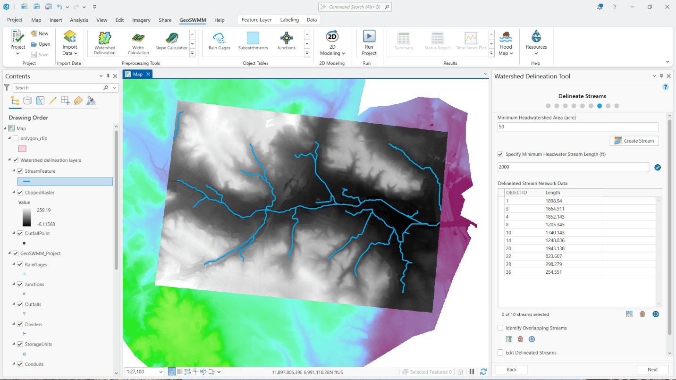Image resolution: width=676 pixels, height=380 pixels.
Task: Open the Slope Calculator tool
Action: 171,42
